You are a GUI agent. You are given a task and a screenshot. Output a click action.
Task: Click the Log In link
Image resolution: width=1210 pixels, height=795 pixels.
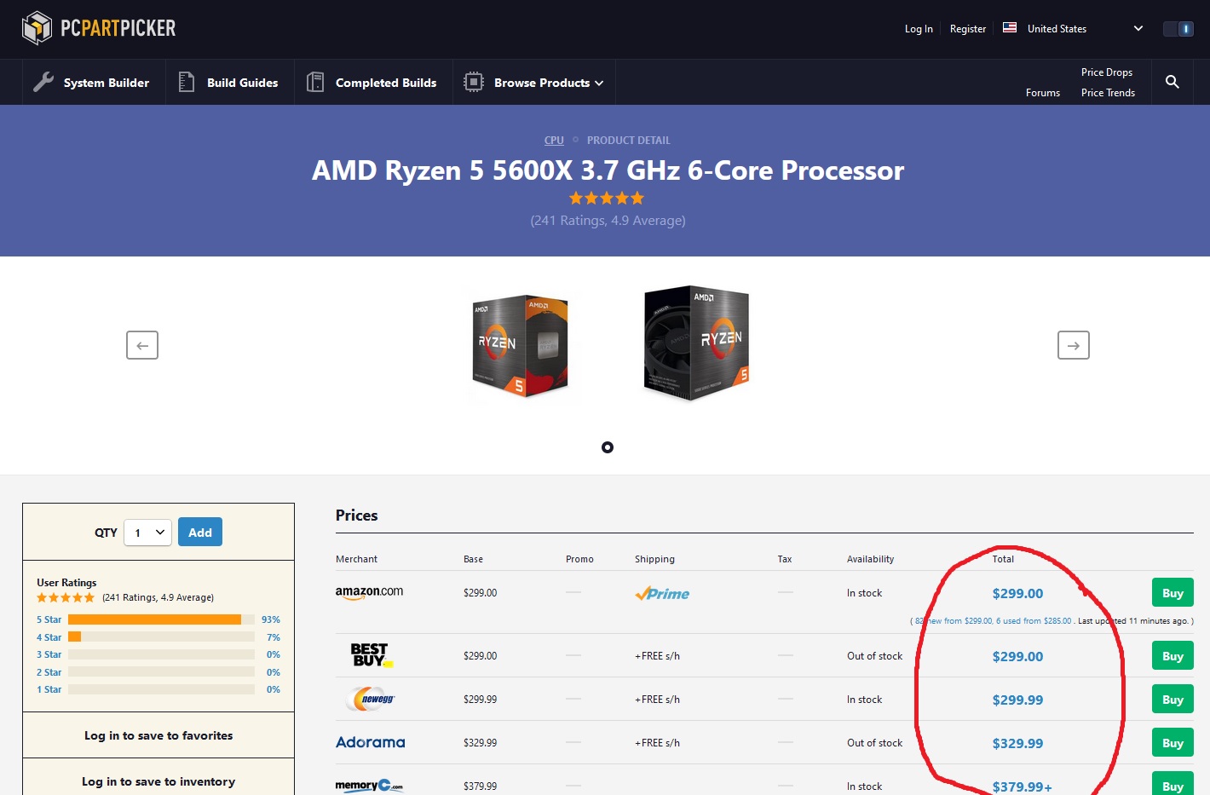pos(919,29)
